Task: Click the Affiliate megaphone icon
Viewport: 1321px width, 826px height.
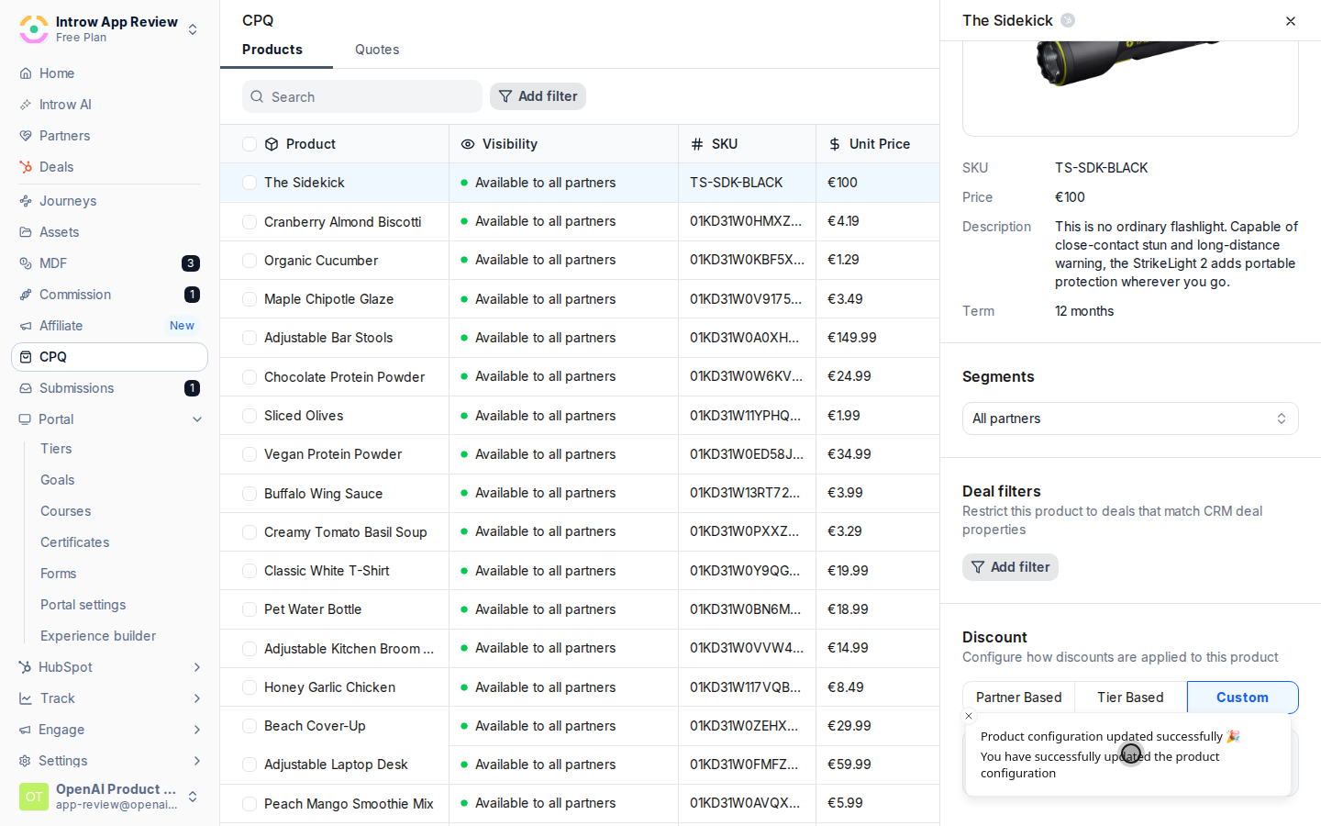Action: point(26,326)
